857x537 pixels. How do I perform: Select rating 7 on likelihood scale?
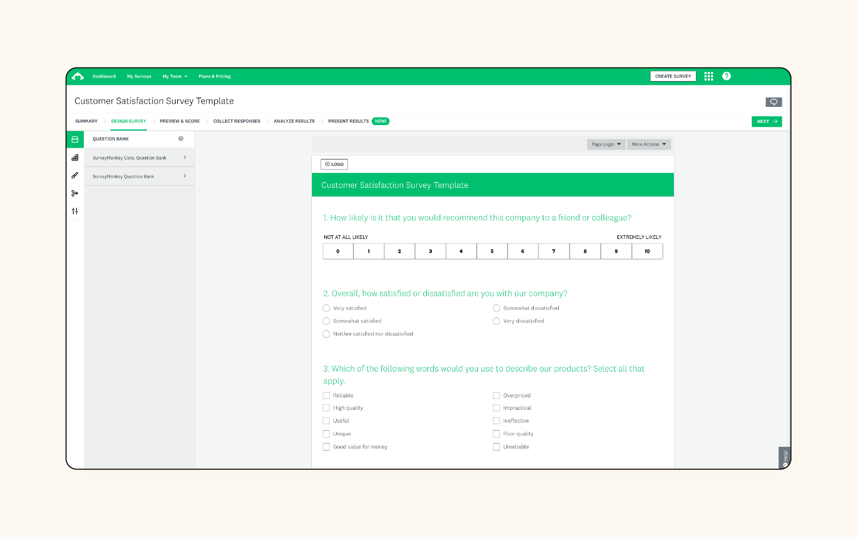coord(554,251)
